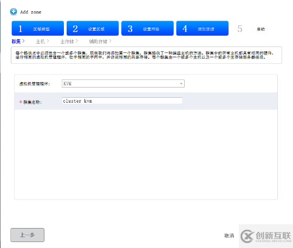
Task: Select step 3 设置网络 tab
Action: (147, 28)
